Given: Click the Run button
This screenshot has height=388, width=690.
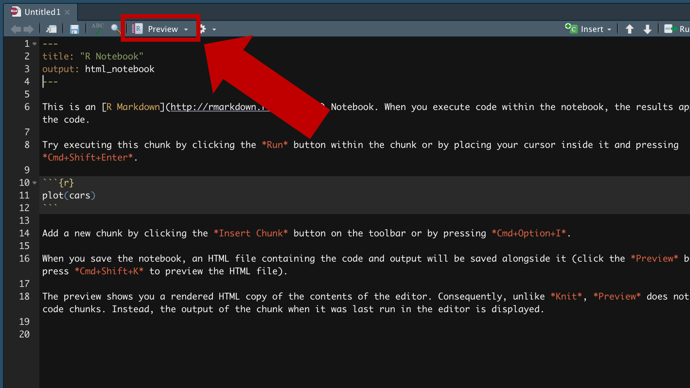Looking at the screenshot, I should pyautogui.click(x=677, y=29).
